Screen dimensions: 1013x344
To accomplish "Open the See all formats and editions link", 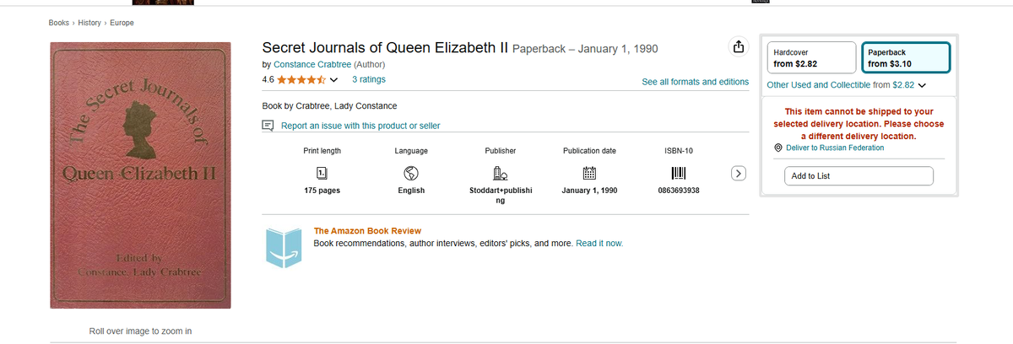I will click(x=696, y=82).
